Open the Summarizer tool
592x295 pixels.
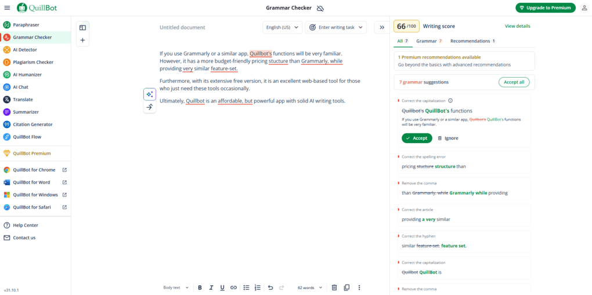coord(35,112)
